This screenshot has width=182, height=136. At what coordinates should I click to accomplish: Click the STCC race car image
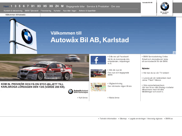click(45, 68)
